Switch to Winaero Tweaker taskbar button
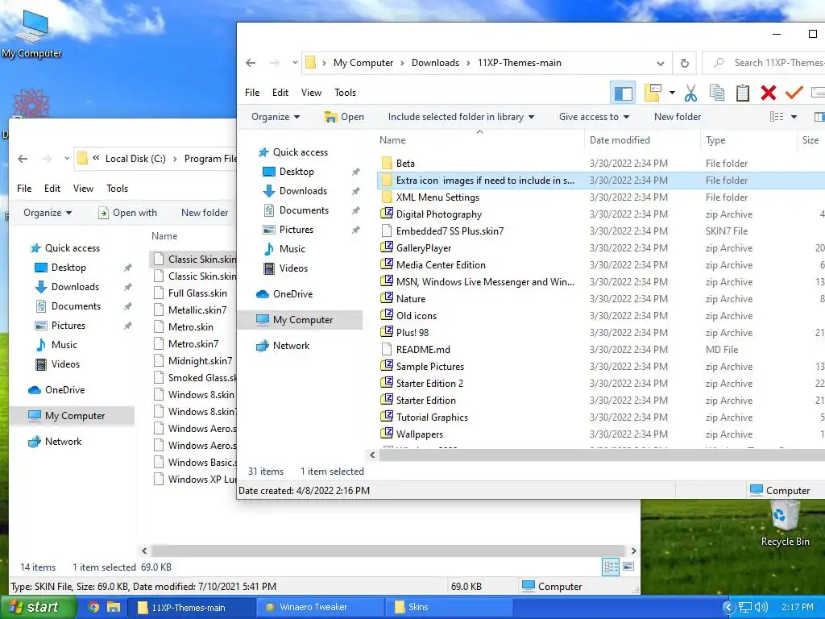This screenshot has width=825, height=619. click(320, 608)
